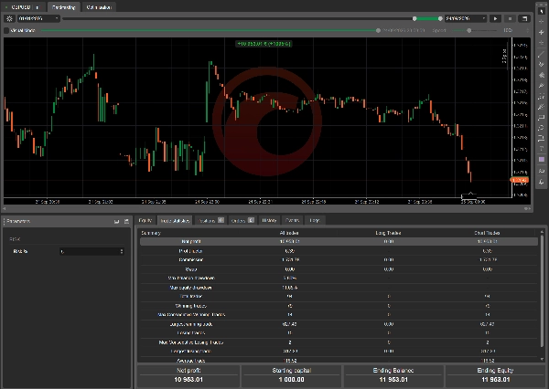
Task: Click the Ending Equity 11 953.01 card
Action: 495,375
